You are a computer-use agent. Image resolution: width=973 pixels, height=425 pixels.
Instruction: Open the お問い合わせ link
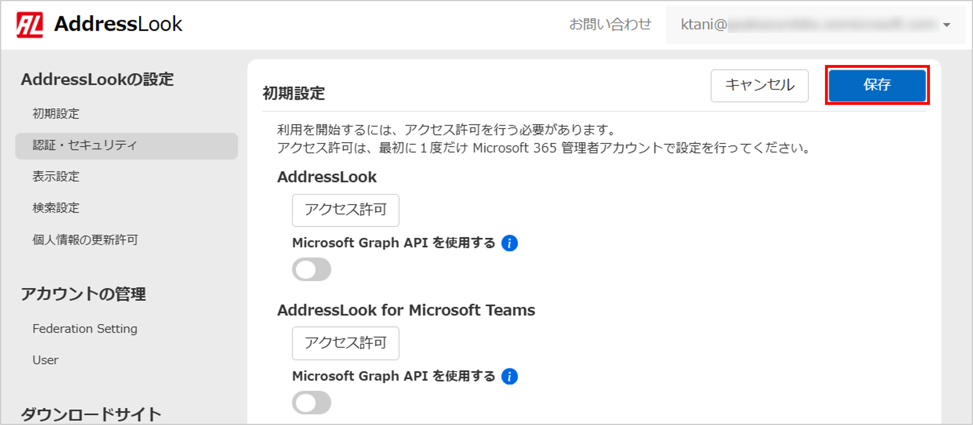click(610, 25)
